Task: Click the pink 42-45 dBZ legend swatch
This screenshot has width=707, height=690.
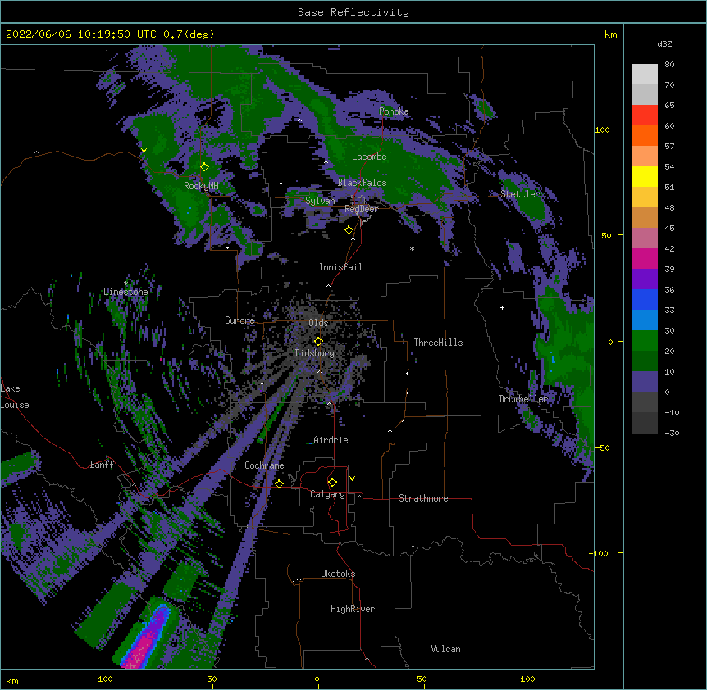Action: pos(645,238)
